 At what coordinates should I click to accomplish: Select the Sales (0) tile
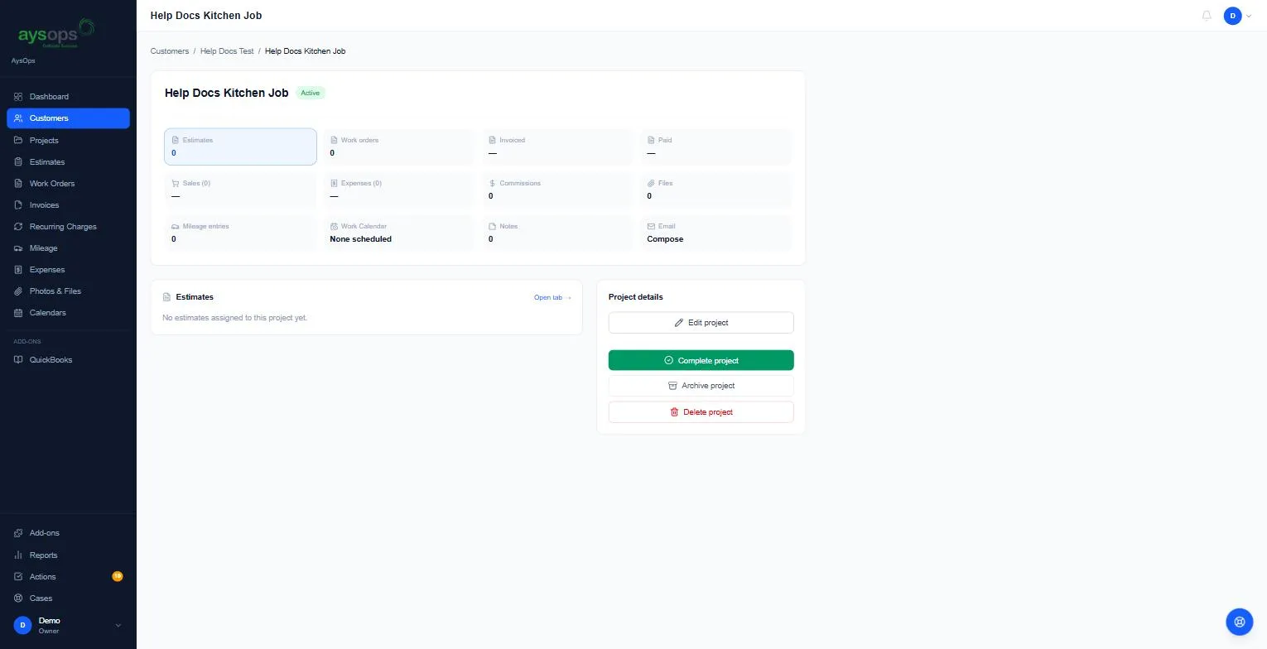point(240,190)
